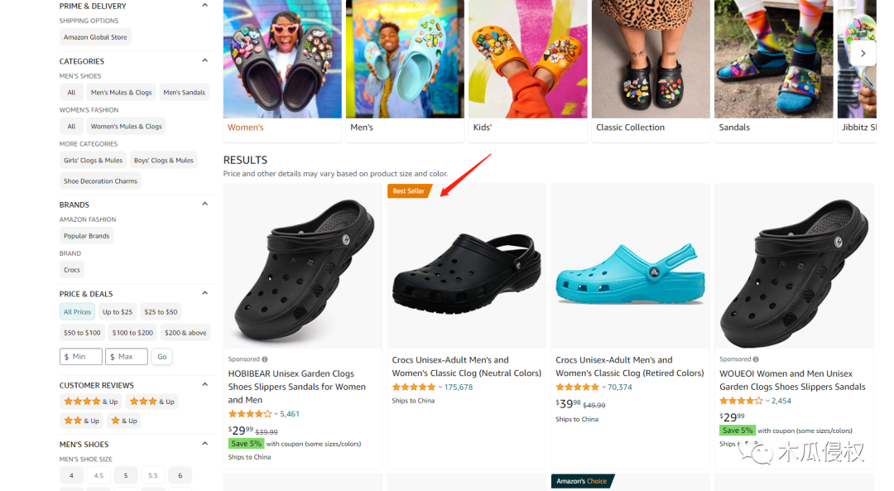Click the carousel next arrow button

pyautogui.click(x=863, y=53)
